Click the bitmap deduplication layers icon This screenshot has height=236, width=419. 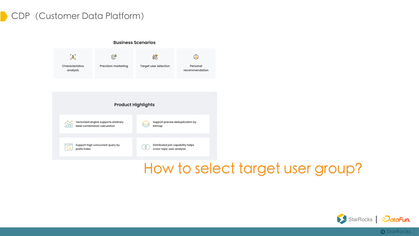146,124
